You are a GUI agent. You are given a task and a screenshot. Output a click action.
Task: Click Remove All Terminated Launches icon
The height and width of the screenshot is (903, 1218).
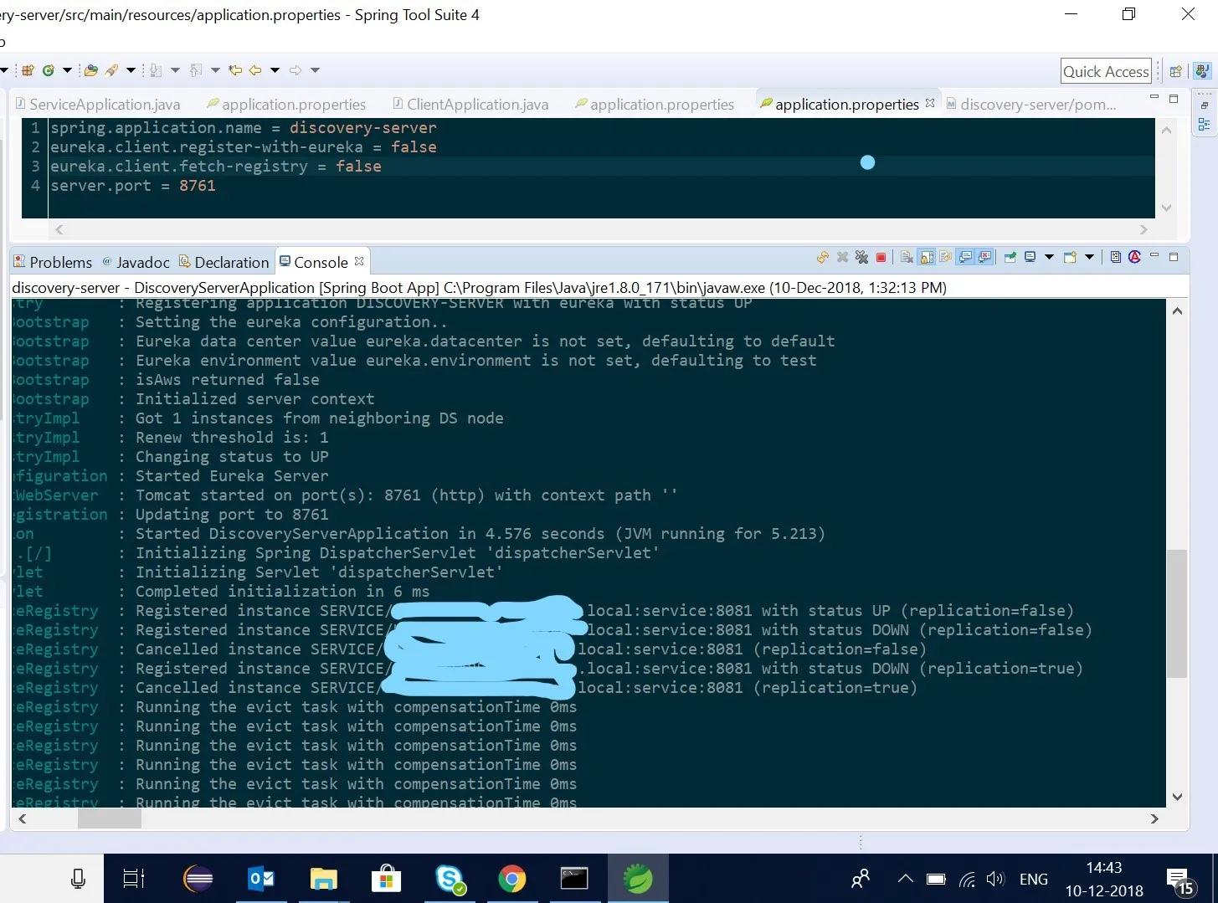click(861, 258)
